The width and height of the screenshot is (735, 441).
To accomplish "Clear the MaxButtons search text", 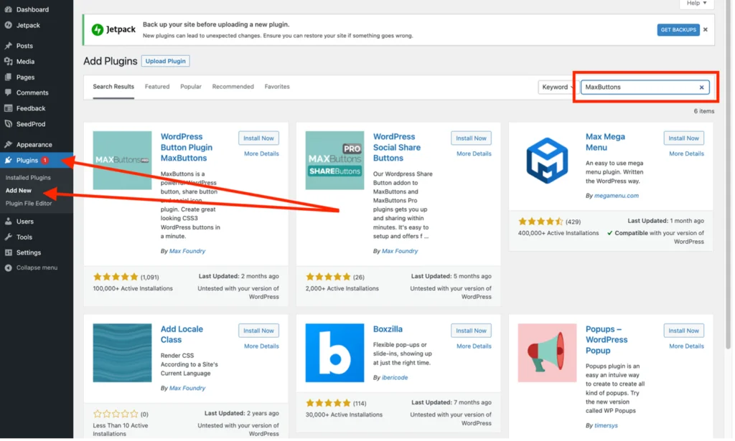I will pos(703,87).
